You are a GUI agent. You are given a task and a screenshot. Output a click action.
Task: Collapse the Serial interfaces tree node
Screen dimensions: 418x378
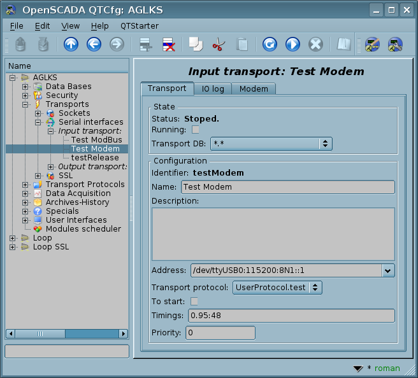pos(38,122)
